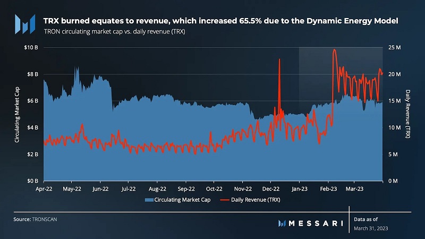Click the vertical Daily Revenue (TRX) axis title
425x239 pixels.
click(407, 114)
